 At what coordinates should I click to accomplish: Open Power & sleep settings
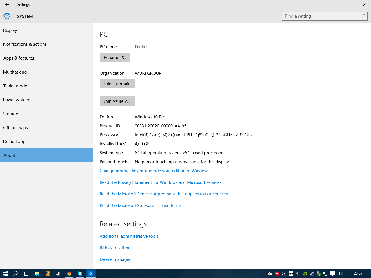click(46, 100)
